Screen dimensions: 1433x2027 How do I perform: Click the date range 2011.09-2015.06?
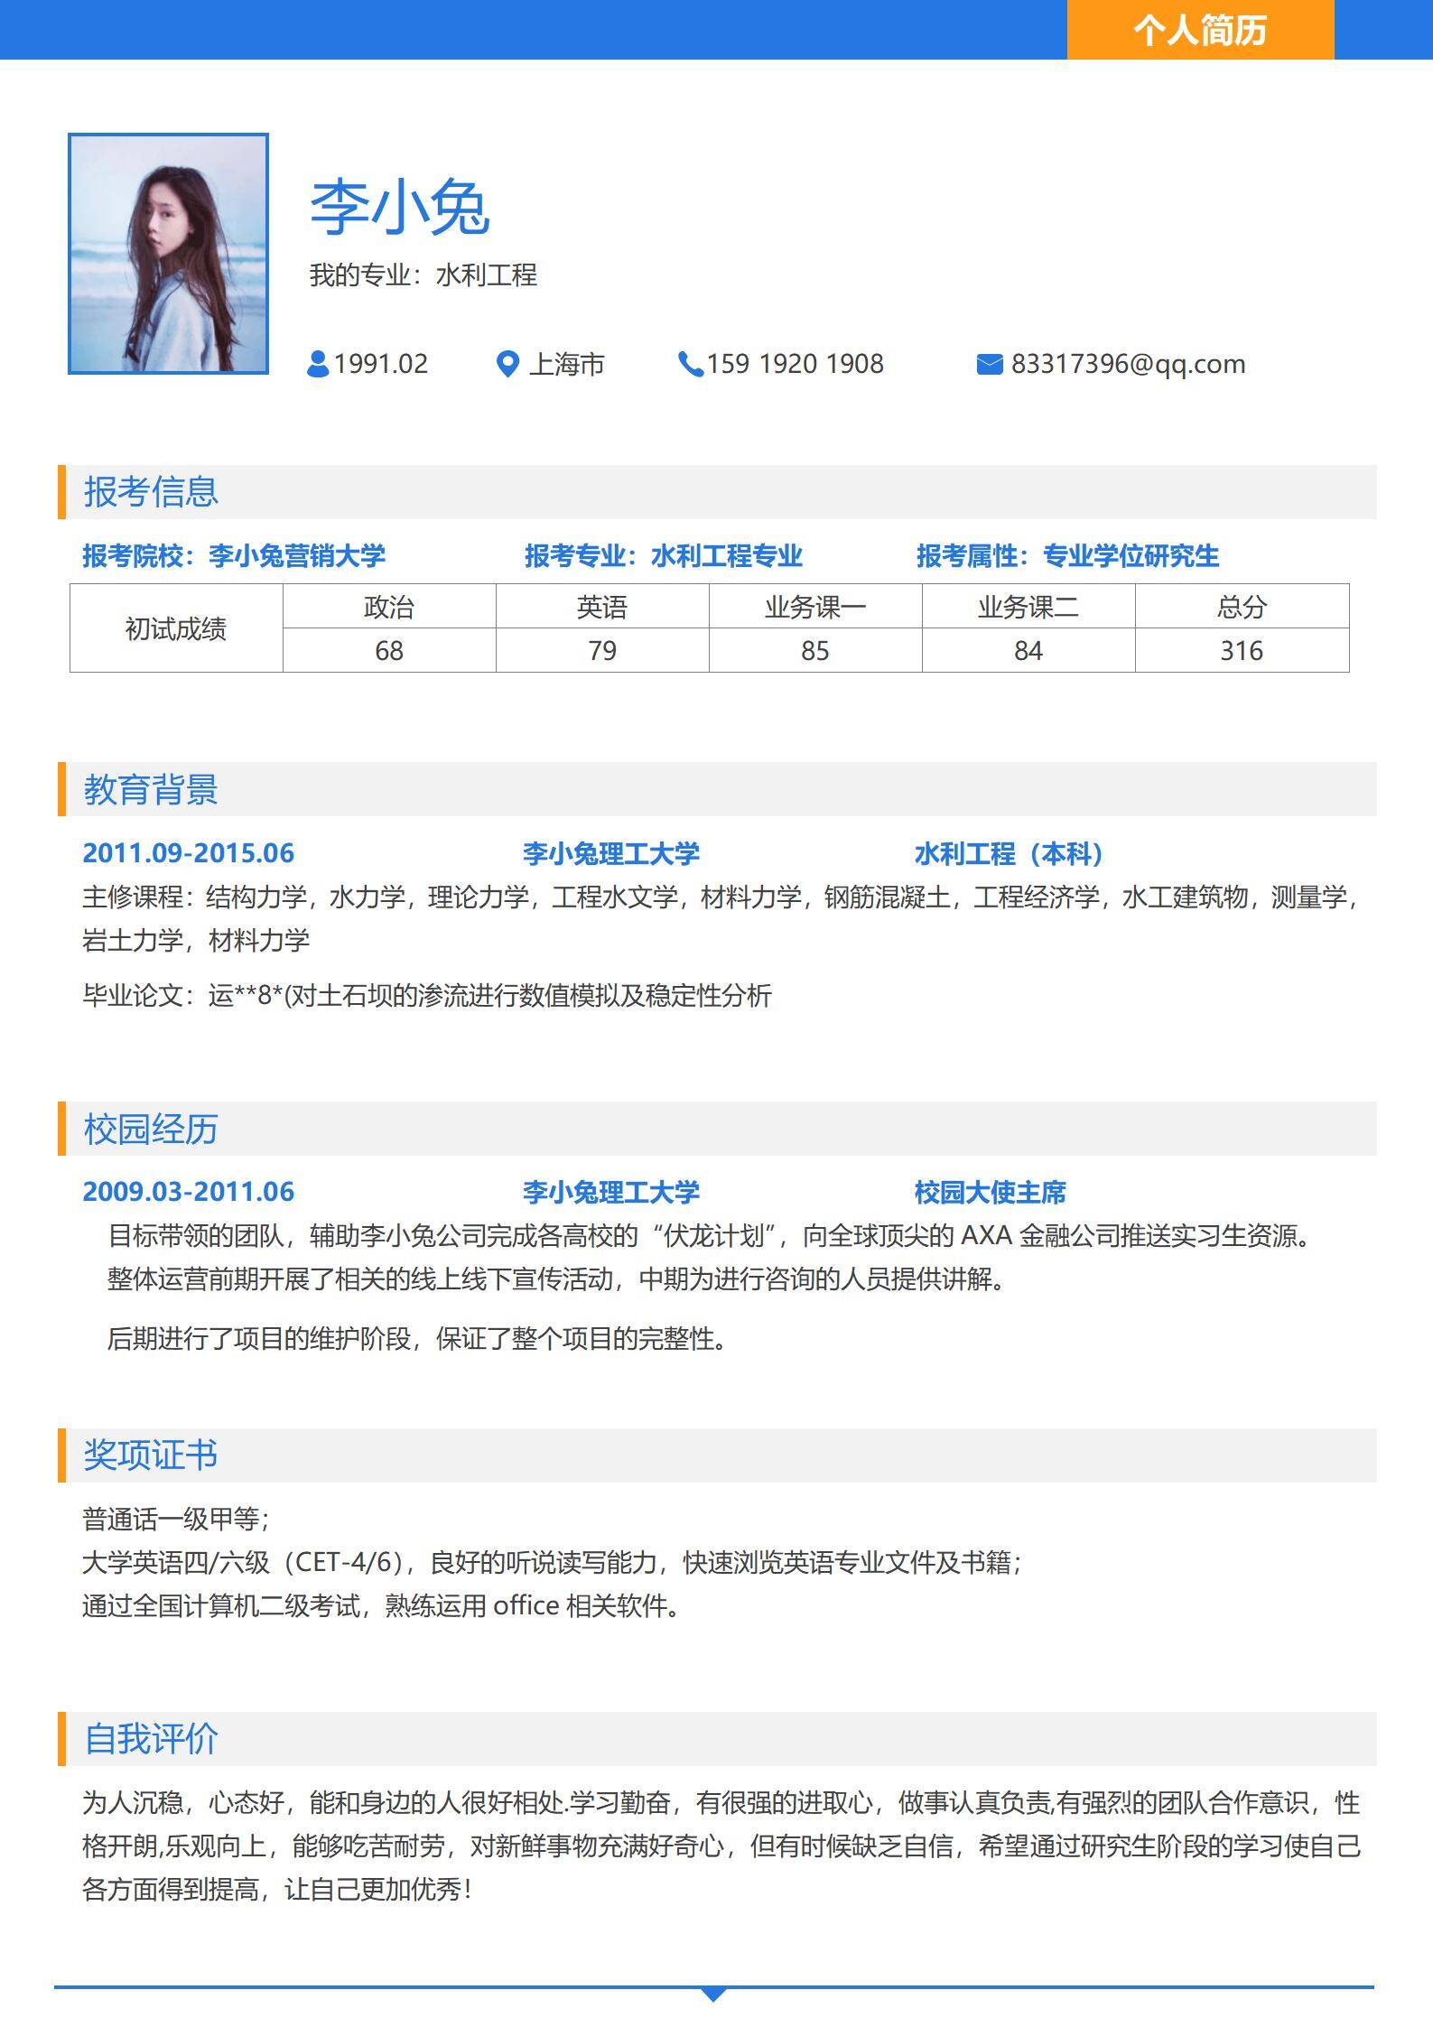pos(189,853)
